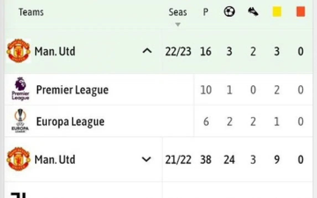317x198 pixels.
Task: Click the assists boot column icon
Action: pyautogui.click(x=253, y=12)
